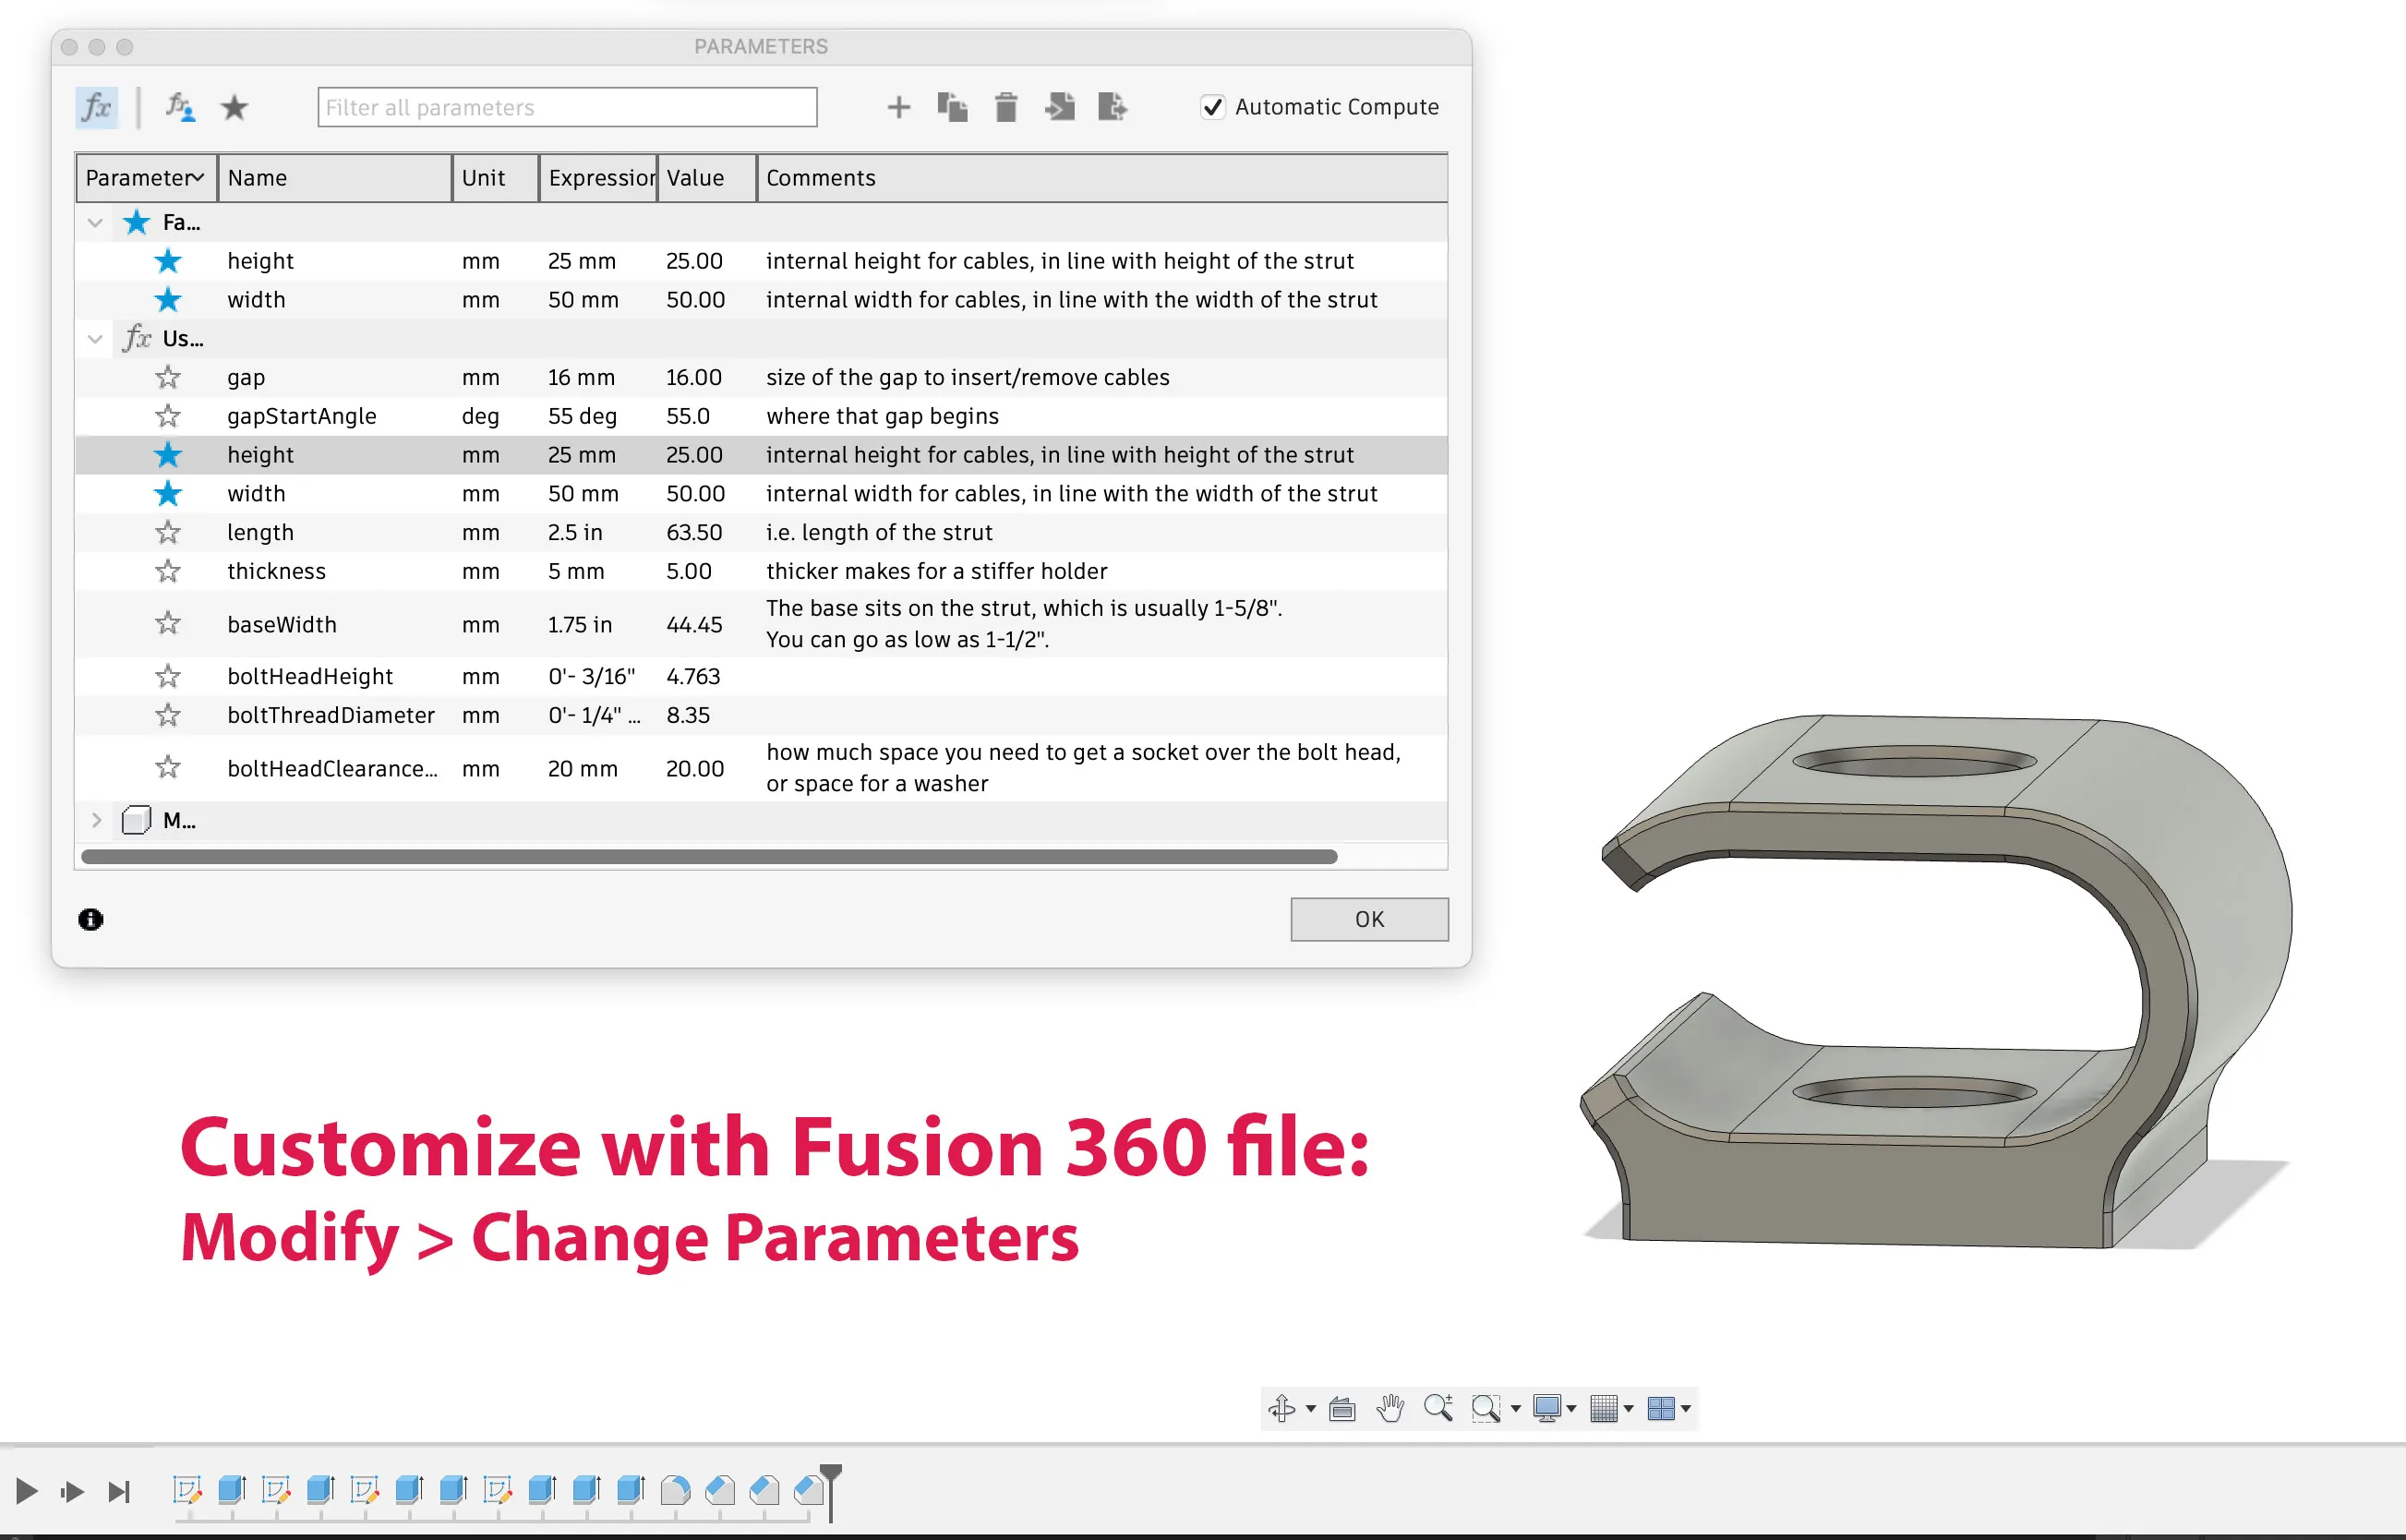Viewport: 2406px width, 1540px height.
Task: Click the length expression '2.5 in'
Action: [x=575, y=532]
